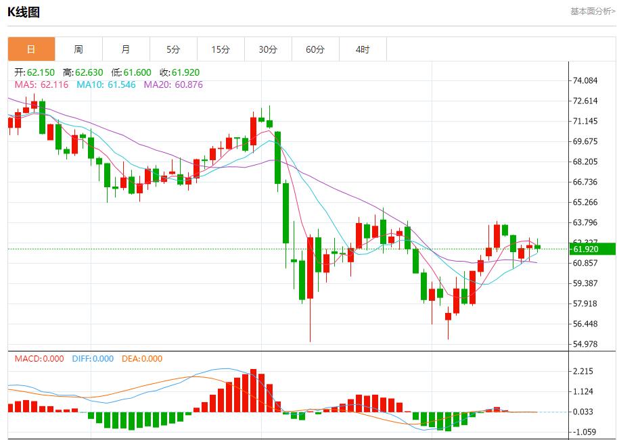Switch to the 月 monthly tab
Viewport: 619px width, 440px height.
tap(126, 49)
